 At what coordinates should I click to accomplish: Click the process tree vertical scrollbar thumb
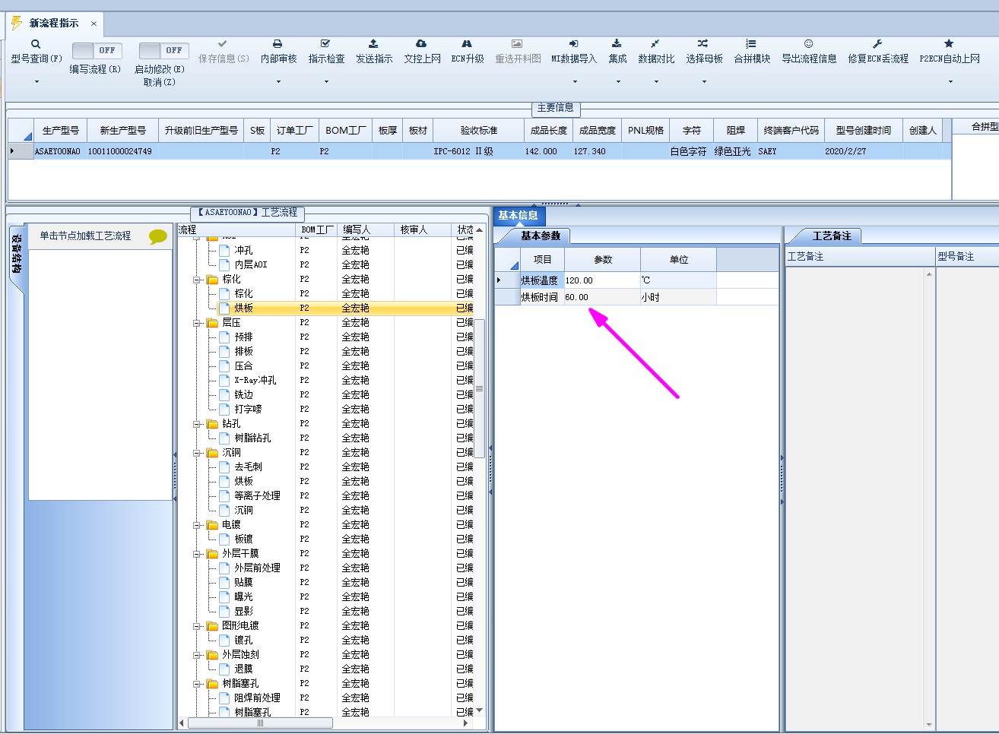click(x=479, y=389)
